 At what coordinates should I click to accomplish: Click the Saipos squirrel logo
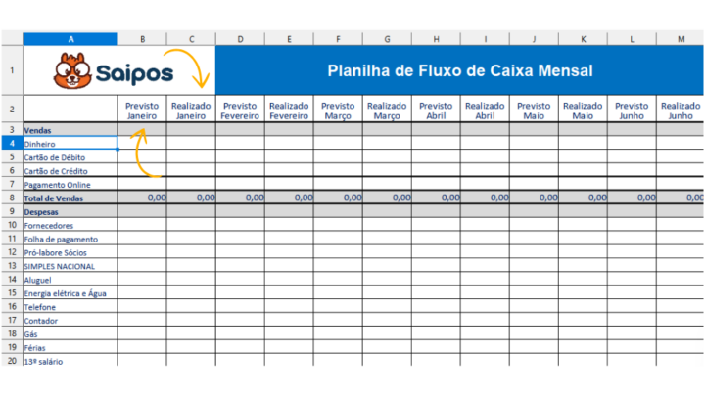[x=70, y=69]
